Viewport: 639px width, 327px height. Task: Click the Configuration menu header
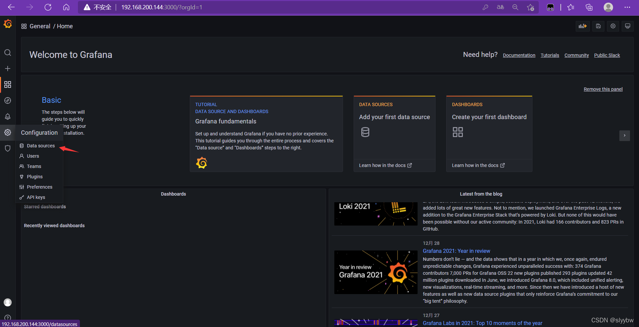pos(39,133)
